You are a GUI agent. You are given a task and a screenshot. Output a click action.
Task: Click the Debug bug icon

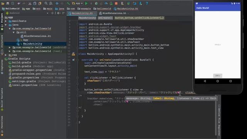[96, 3]
